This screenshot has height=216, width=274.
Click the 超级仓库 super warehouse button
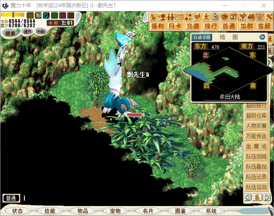[x=256, y=115]
